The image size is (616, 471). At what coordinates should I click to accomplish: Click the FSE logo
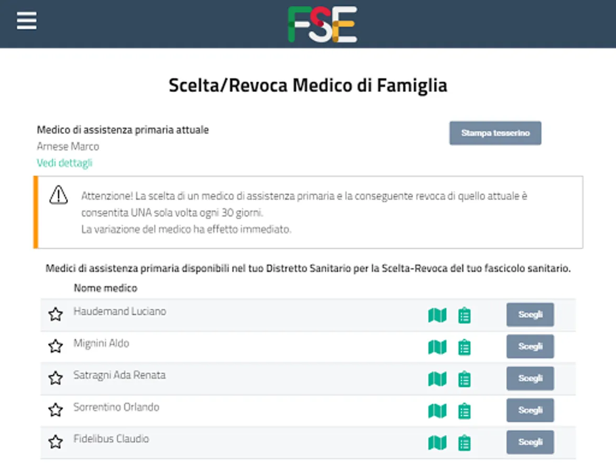pos(322,24)
